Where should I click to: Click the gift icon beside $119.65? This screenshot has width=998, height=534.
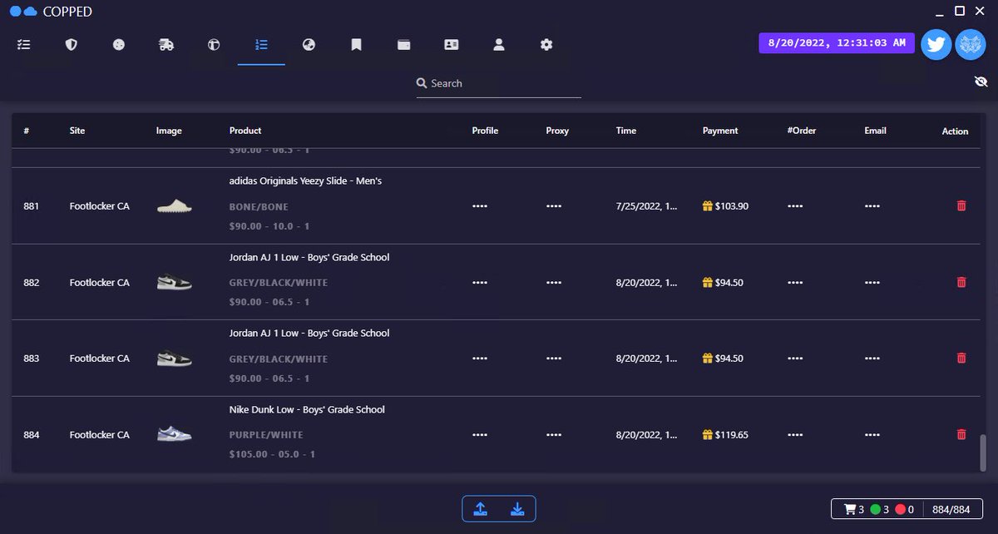click(708, 434)
